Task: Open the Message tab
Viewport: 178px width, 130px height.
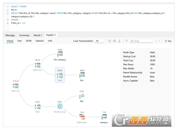Action: [10, 35]
